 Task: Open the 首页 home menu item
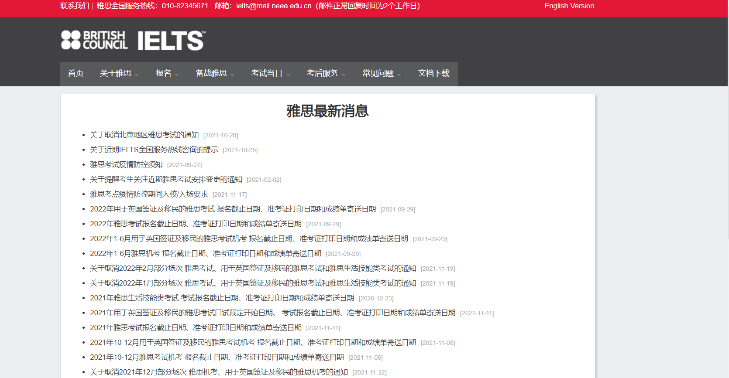point(76,73)
